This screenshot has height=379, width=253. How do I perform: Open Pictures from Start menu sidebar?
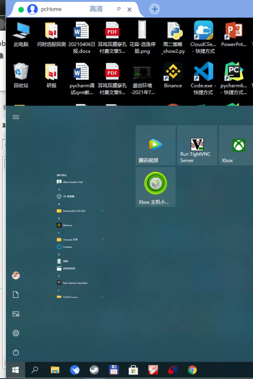tap(16, 314)
